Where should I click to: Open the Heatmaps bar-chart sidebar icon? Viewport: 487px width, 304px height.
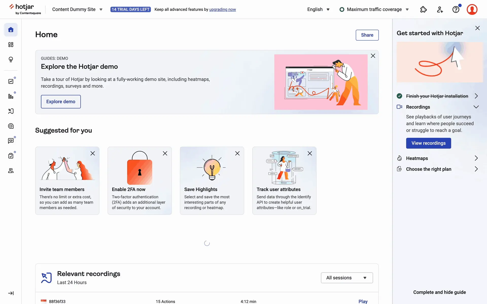click(11, 96)
